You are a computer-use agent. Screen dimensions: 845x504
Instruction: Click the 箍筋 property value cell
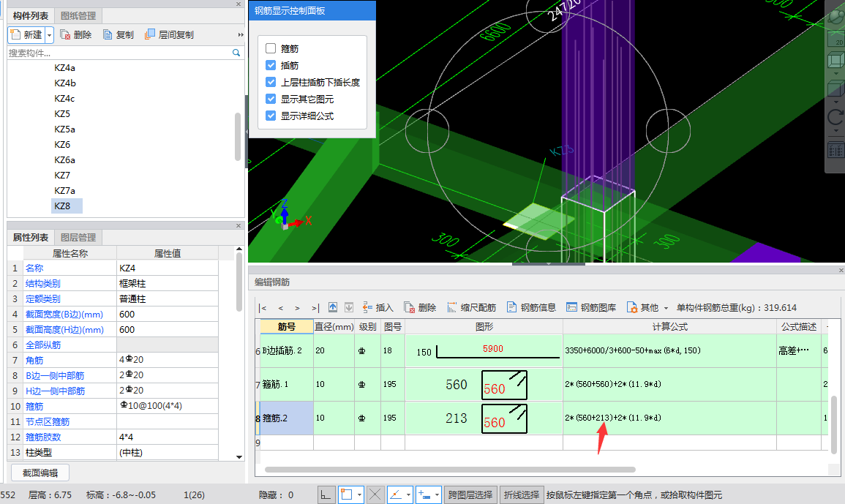168,406
